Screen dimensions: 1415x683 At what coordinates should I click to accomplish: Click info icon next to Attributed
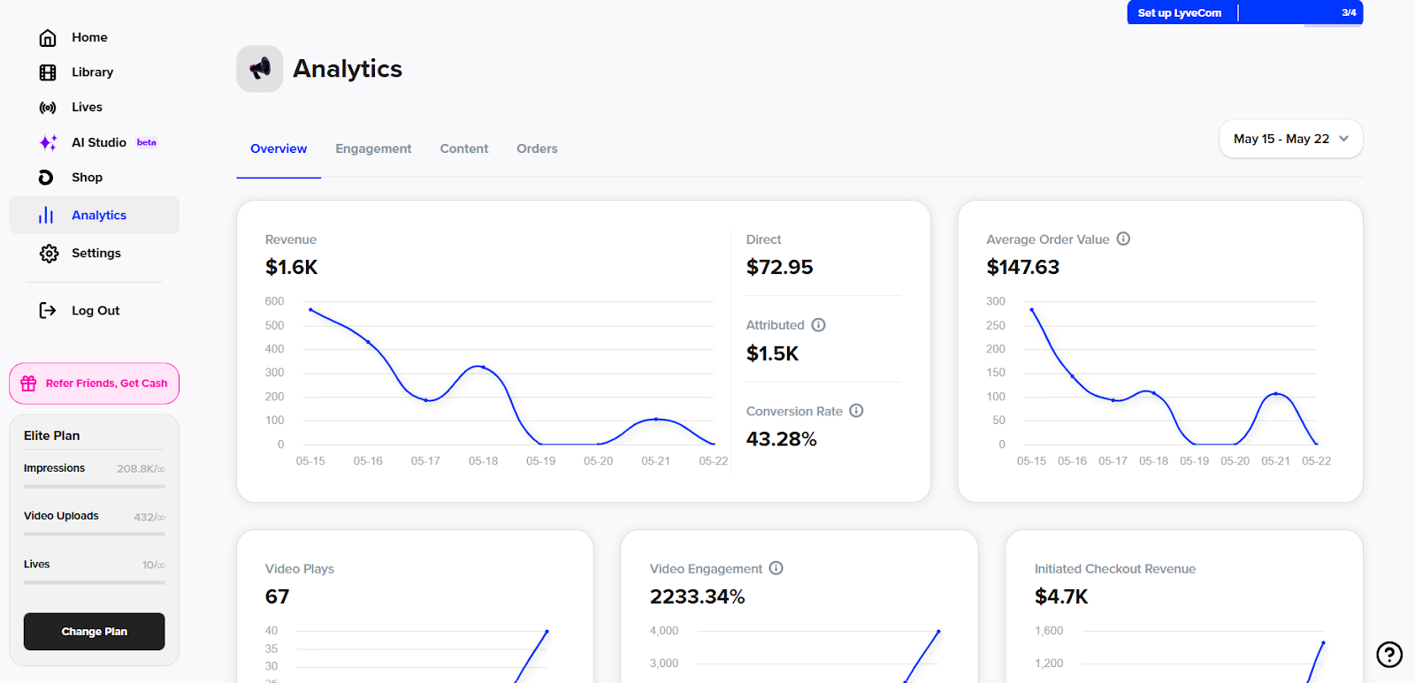click(818, 325)
